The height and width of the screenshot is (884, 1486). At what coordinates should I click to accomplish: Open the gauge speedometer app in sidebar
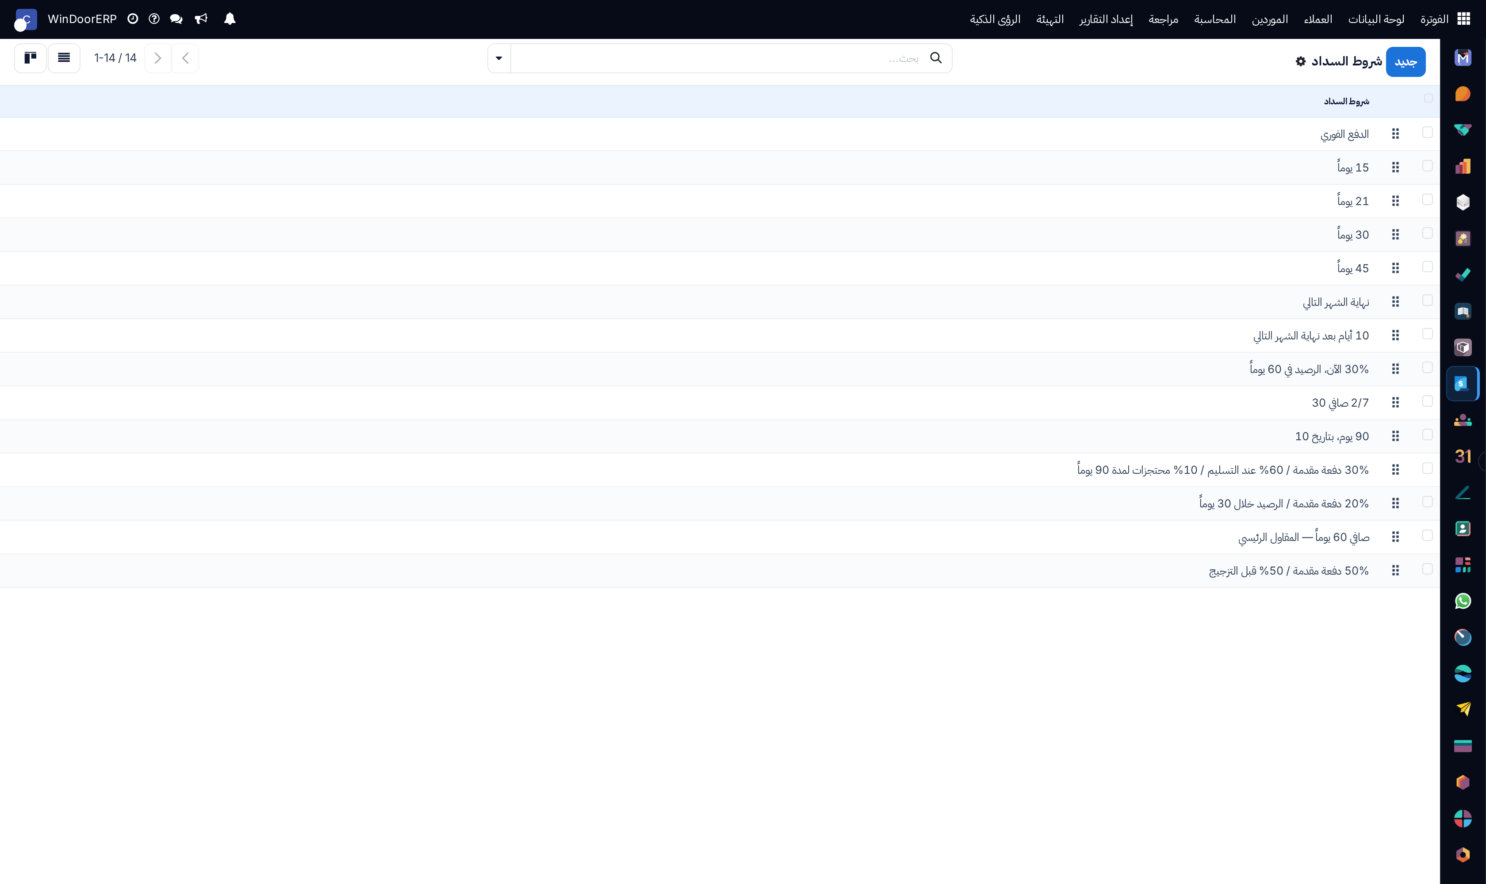pos(1463,637)
